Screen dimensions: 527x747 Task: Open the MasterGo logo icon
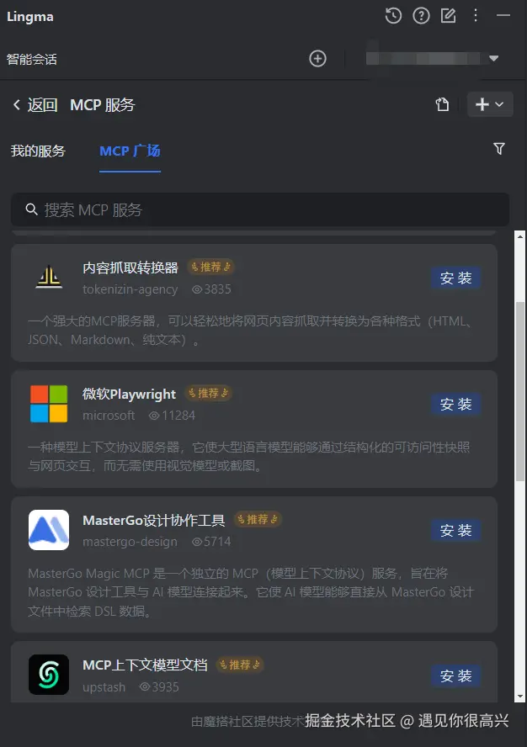49,530
